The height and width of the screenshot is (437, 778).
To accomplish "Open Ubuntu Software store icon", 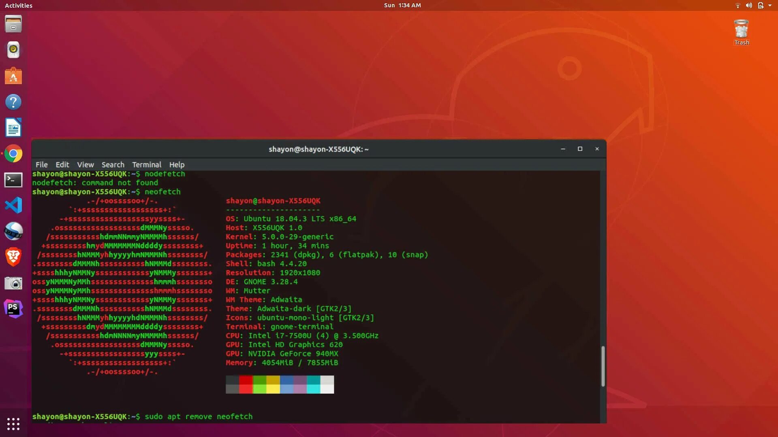I will tap(13, 76).
